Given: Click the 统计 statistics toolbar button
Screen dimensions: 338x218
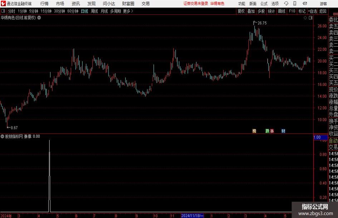Looking at the screenshot, I should [x=271, y=11].
